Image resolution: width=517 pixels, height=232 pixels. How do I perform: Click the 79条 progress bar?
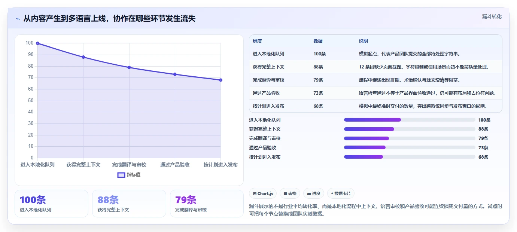pyautogui.click(x=410, y=138)
